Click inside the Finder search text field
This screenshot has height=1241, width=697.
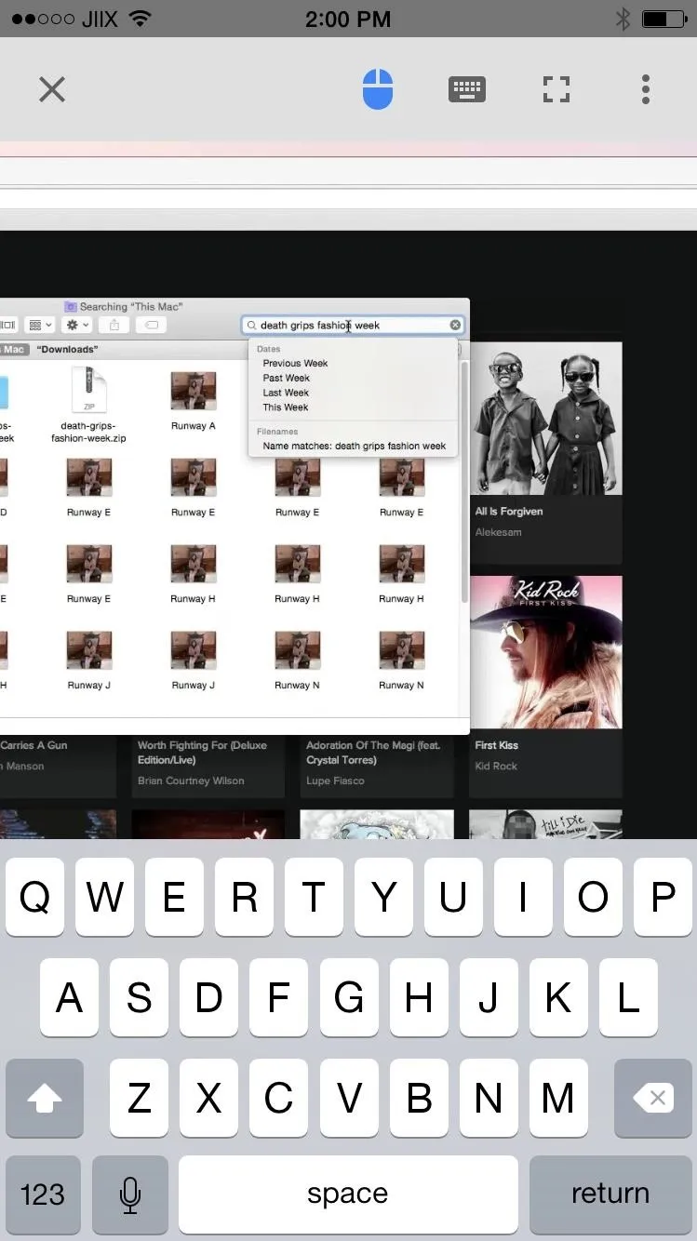pyautogui.click(x=353, y=325)
